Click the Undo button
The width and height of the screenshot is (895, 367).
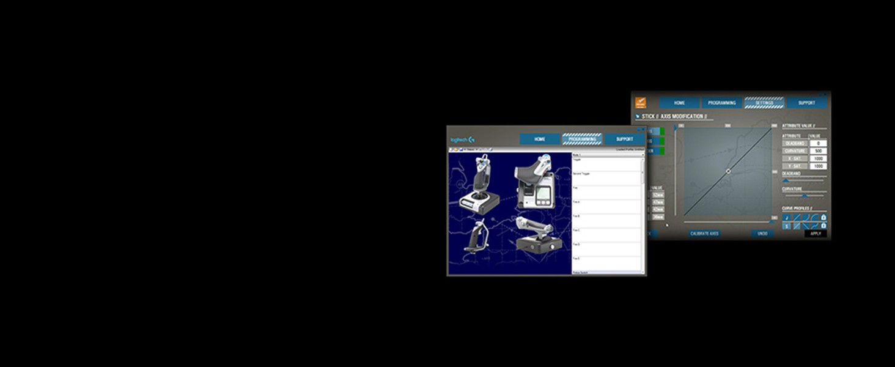point(762,234)
